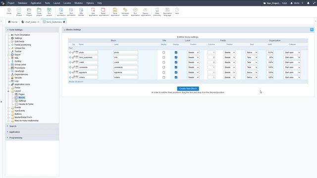317x178 pixels.
Task: Open Application Links tree item
Action: tap(22, 85)
